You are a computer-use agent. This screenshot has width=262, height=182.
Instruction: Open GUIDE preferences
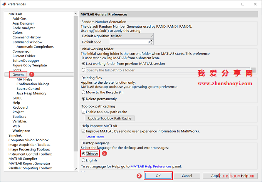tap(17, 98)
